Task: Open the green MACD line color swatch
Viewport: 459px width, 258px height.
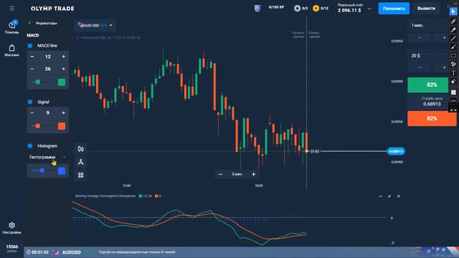Action: coord(62,82)
